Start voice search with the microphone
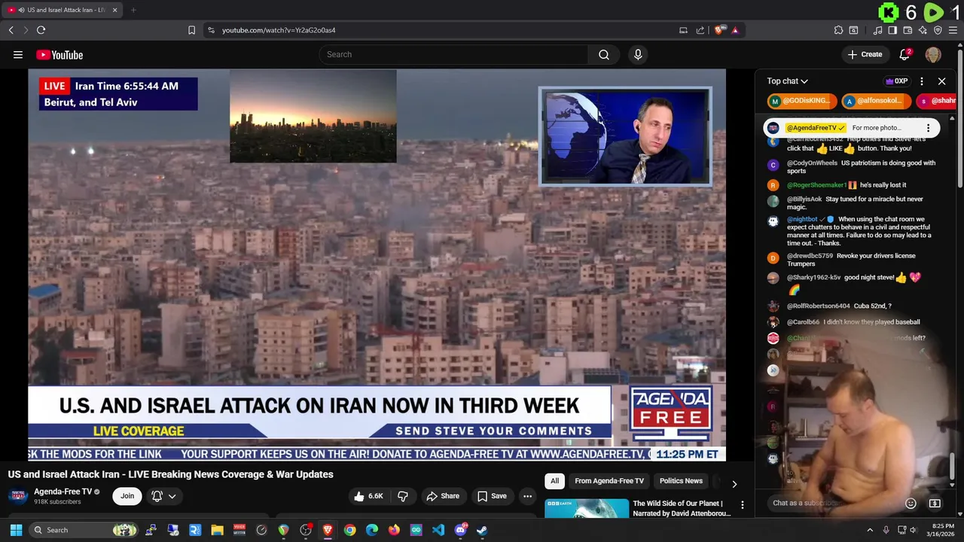The width and height of the screenshot is (964, 542). 638,54
